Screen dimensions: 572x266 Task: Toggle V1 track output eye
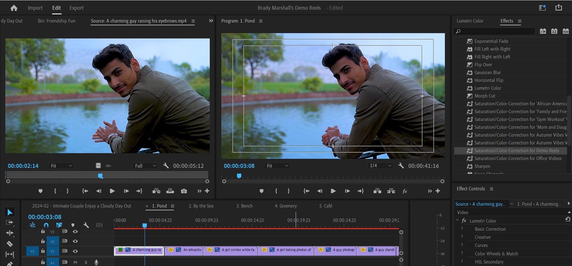tap(75, 251)
